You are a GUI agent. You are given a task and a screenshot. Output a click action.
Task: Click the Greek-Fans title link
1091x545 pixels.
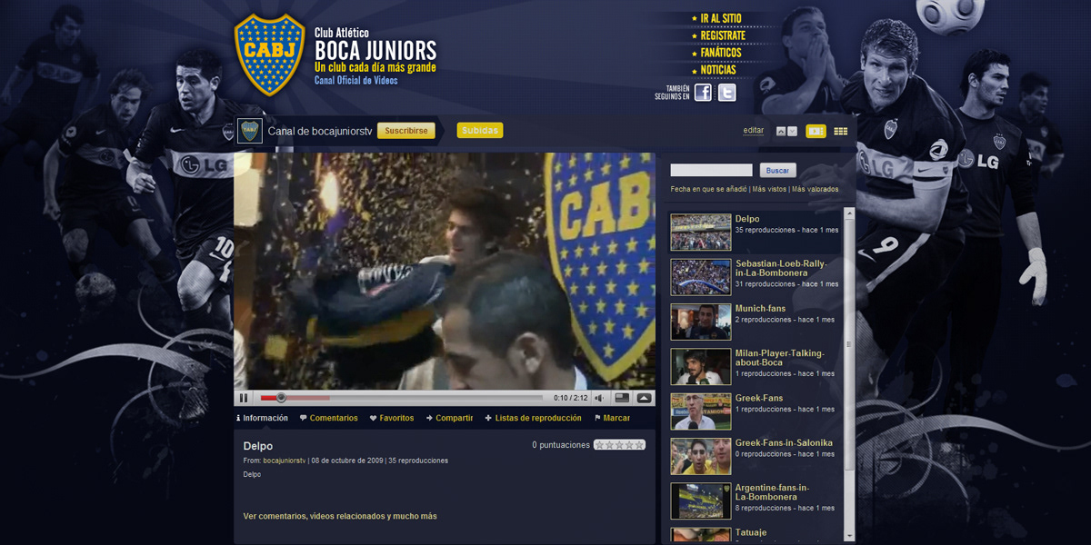tap(759, 398)
